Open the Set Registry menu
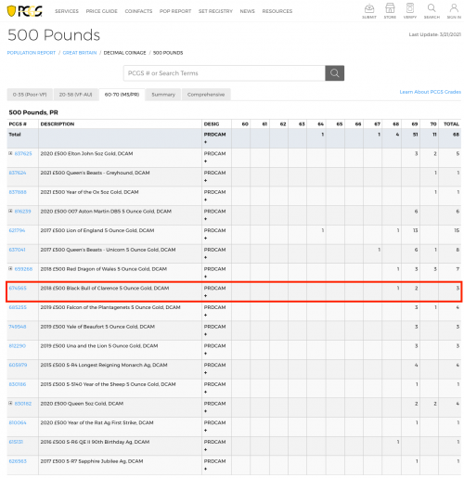The image size is (464, 478). [215, 11]
